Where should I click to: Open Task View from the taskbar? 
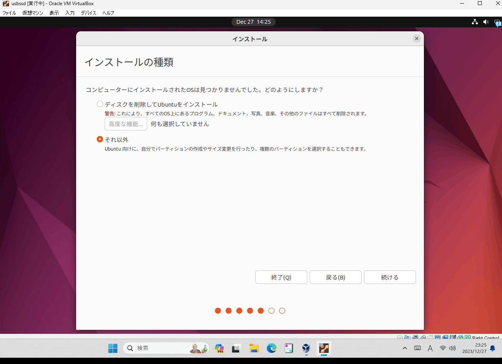[236, 348]
